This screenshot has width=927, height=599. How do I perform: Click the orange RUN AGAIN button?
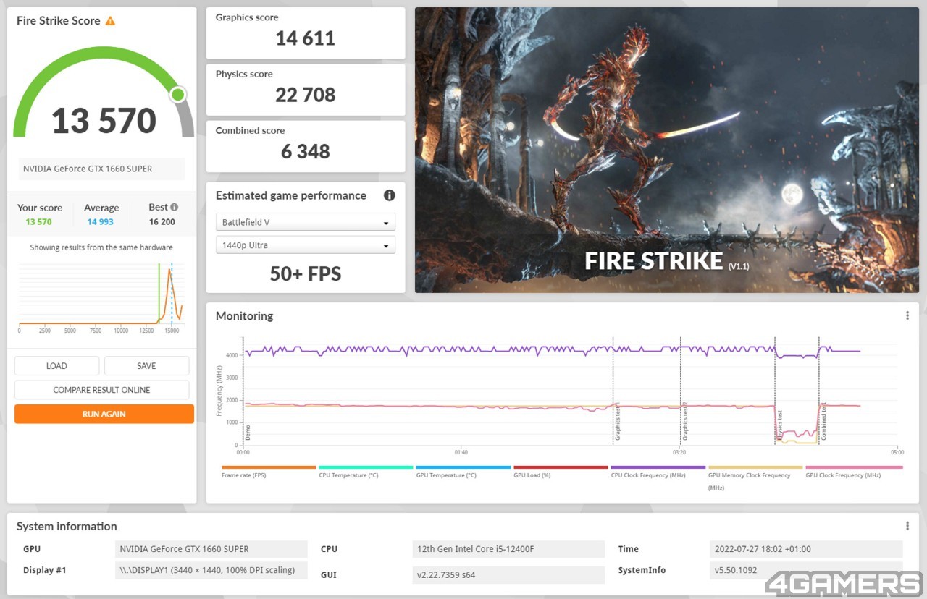[x=104, y=414]
